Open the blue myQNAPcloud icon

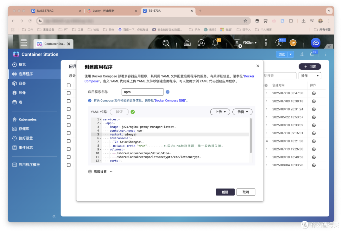[315, 43]
